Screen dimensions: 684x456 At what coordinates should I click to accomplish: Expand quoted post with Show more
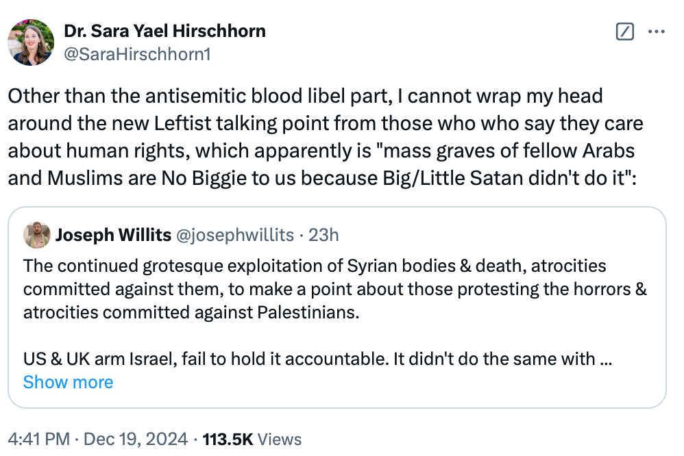click(68, 382)
